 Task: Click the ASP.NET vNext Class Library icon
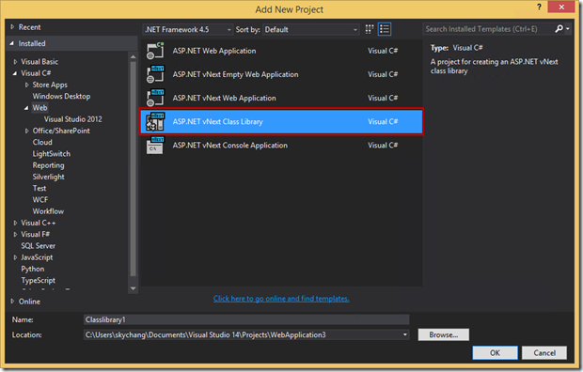155,121
